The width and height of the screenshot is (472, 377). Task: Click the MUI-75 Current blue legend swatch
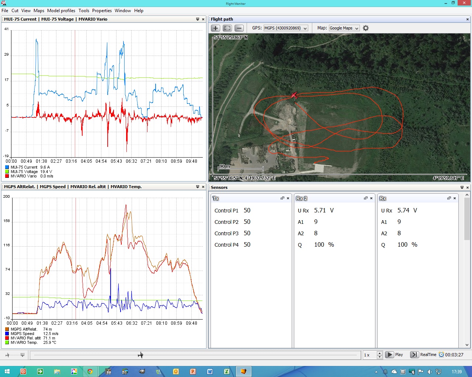pyautogui.click(x=7, y=167)
